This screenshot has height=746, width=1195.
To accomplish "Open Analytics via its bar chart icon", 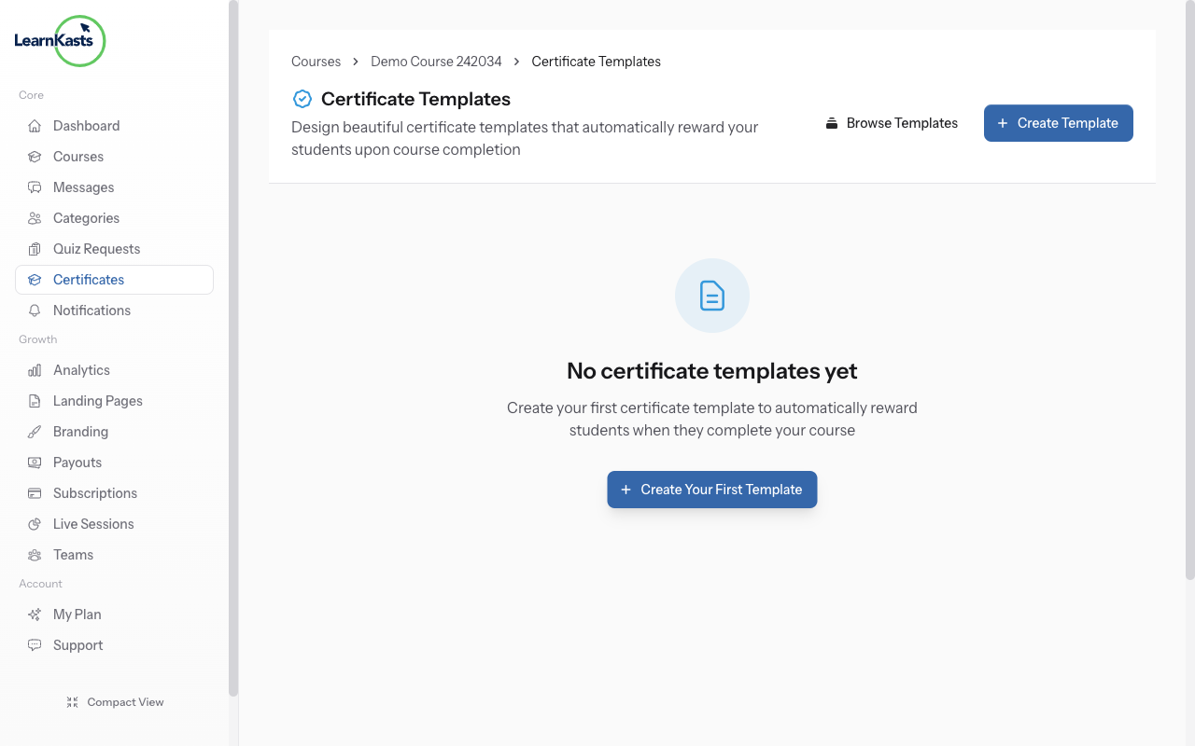I will coord(35,369).
